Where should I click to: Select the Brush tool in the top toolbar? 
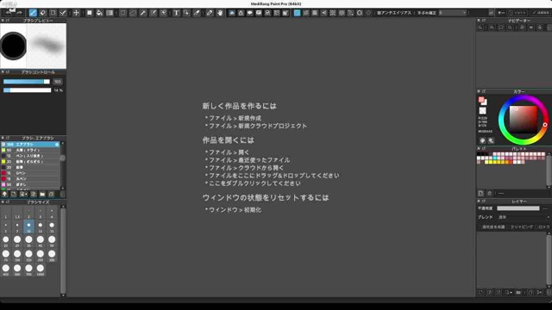pos(33,13)
